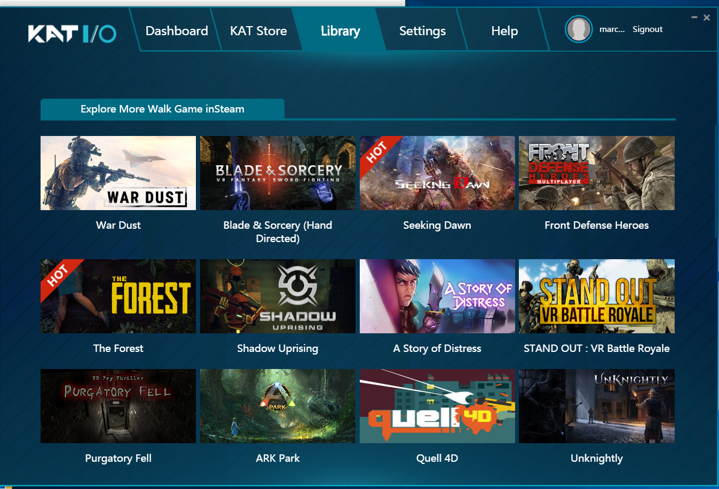Open the War Dust game thumbnail

click(118, 173)
